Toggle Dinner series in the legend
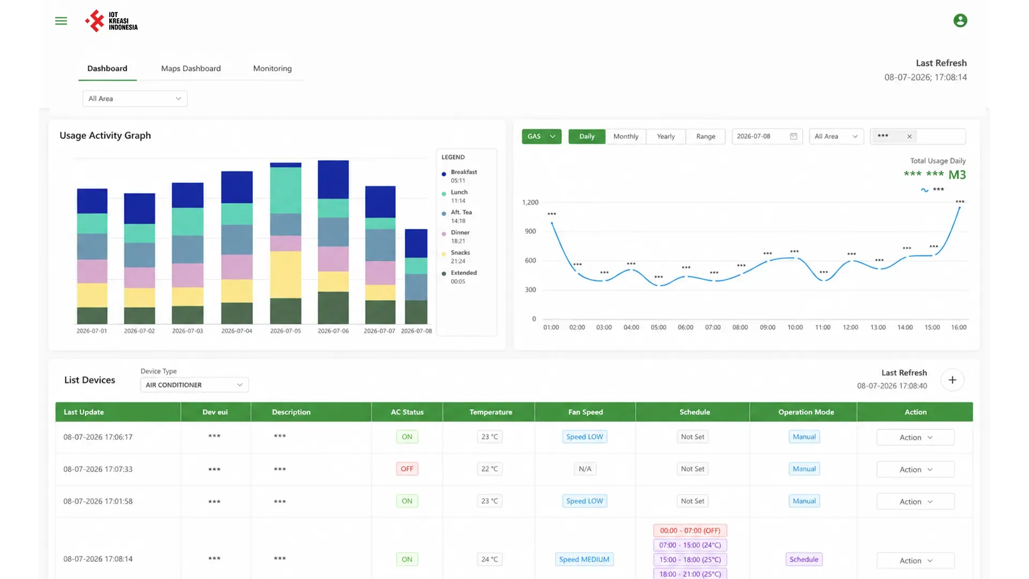This screenshot has height=579, width=1029. click(x=456, y=236)
